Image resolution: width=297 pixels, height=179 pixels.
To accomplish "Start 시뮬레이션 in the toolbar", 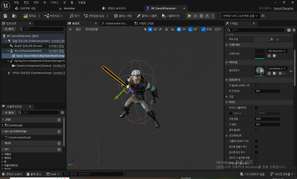I will pyautogui.click(x=171, y=16).
